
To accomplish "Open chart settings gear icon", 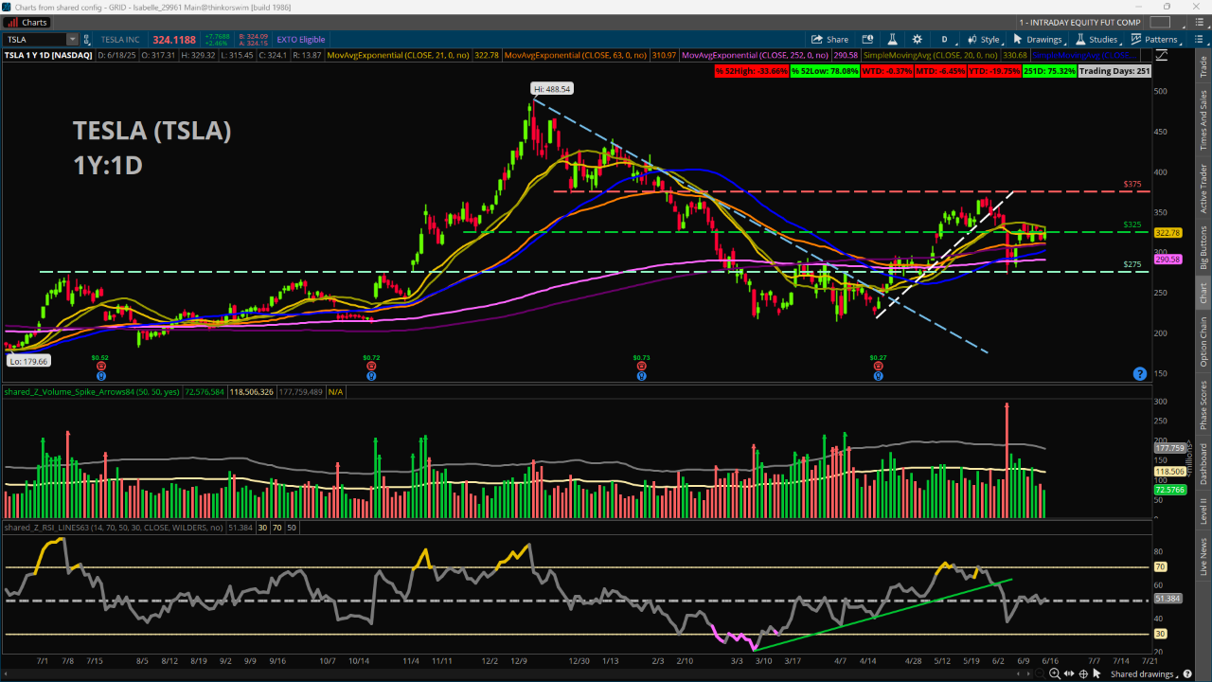I will pyautogui.click(x=917, y=39).
